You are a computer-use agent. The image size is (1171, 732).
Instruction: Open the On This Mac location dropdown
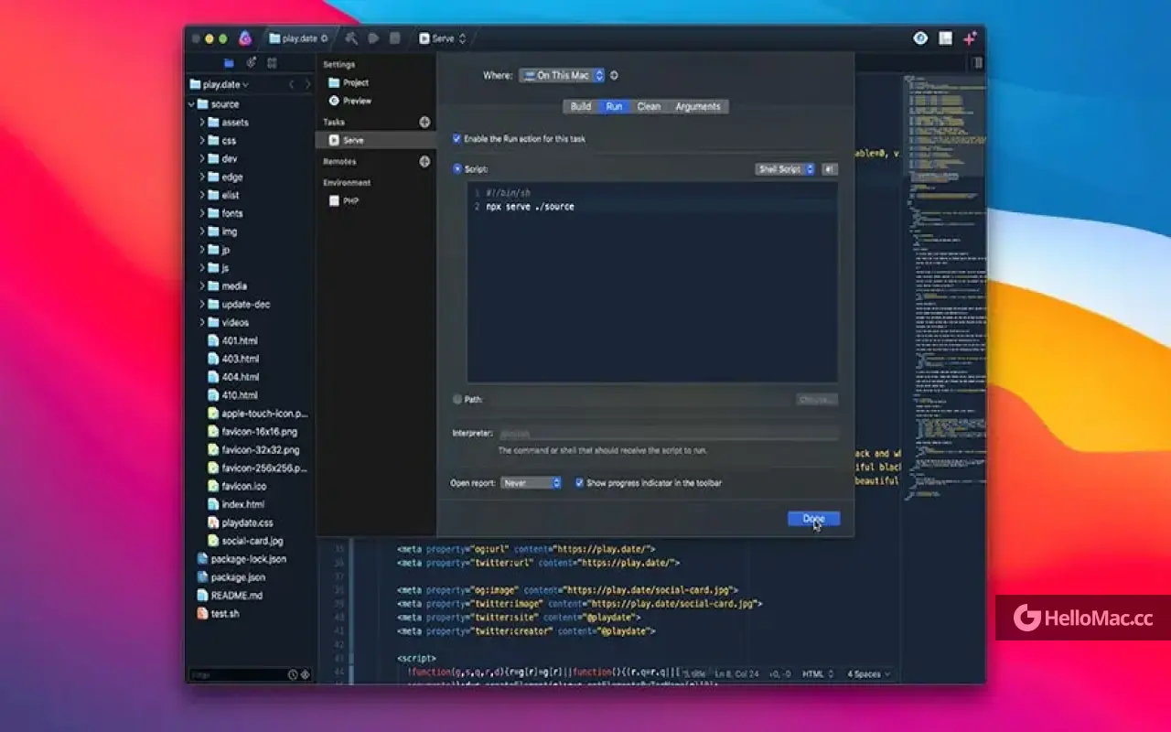pos(562,76)
